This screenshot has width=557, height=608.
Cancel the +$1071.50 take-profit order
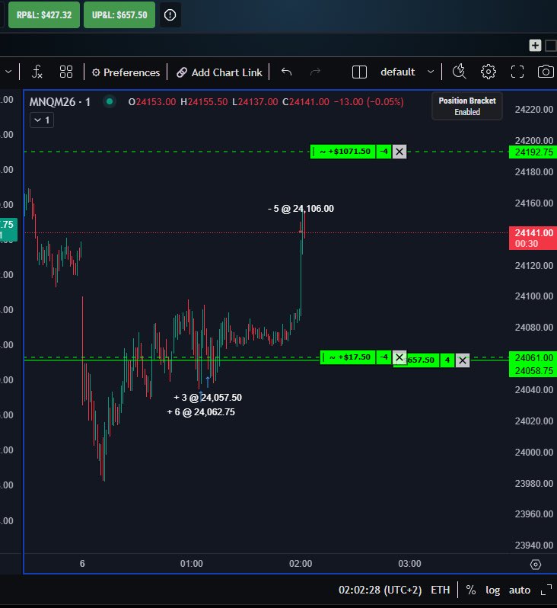coord(399,152)
